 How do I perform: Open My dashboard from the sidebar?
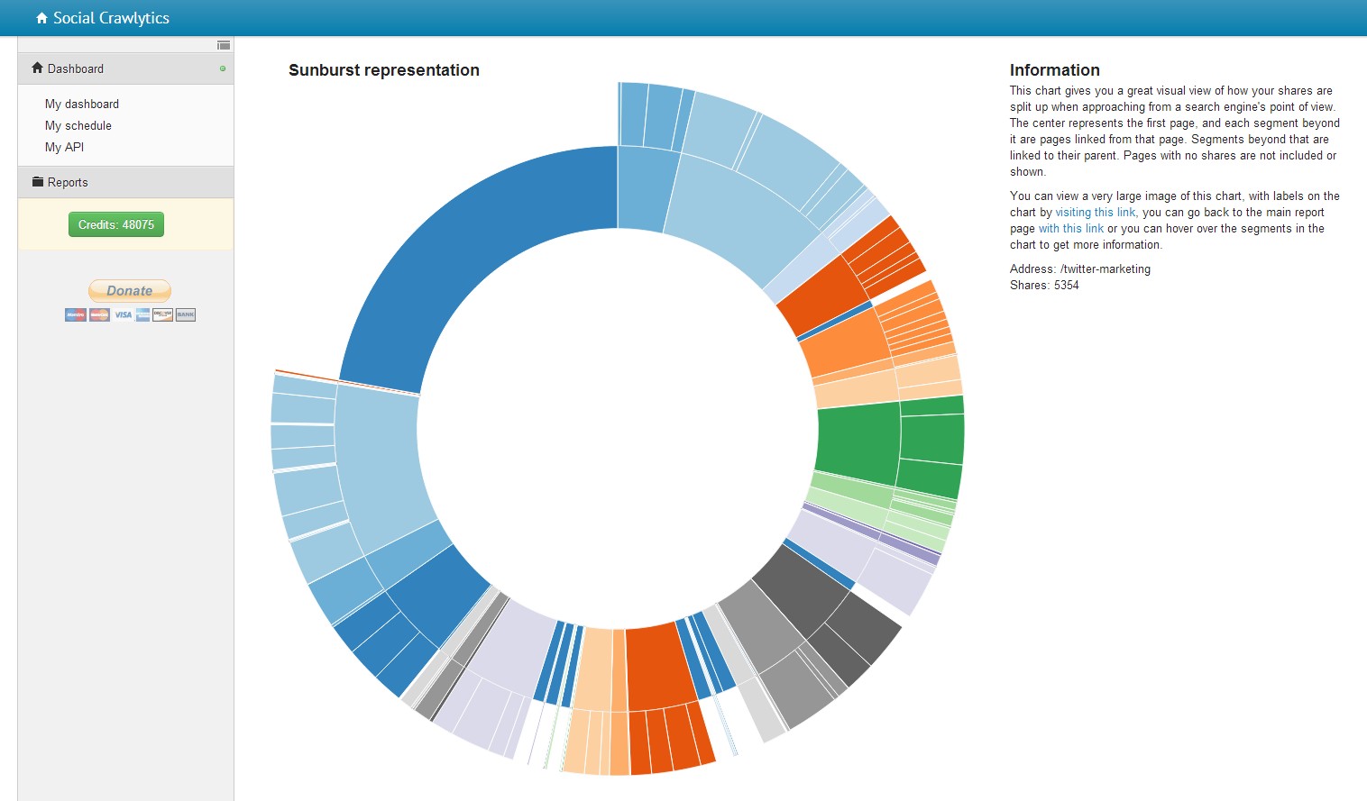(x=82, y=104)
